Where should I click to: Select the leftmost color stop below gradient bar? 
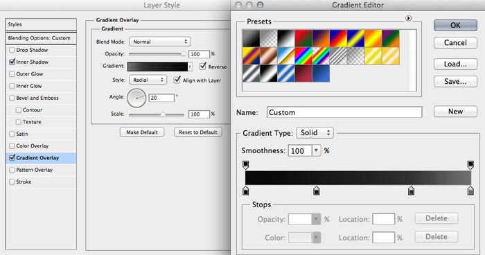pos(245,191)
